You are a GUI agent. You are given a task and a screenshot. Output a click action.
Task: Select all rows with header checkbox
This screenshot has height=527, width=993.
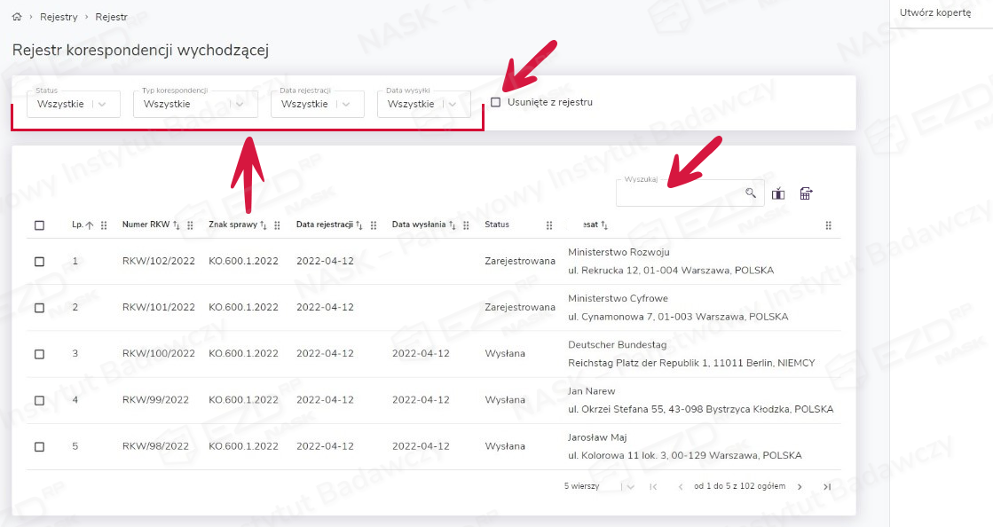click(x=39, y=225)
